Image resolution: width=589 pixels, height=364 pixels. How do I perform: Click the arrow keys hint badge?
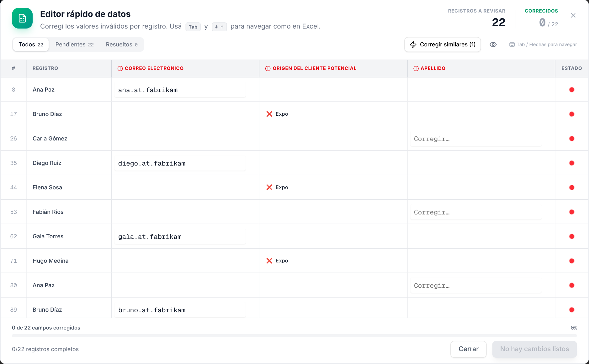coord(219,27)
